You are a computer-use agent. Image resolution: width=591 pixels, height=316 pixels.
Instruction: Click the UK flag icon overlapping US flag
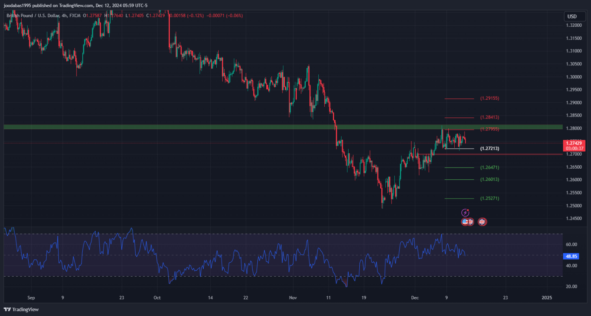coord(470,222)
